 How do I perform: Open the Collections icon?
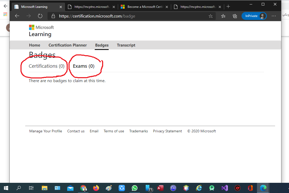(235, 16)
